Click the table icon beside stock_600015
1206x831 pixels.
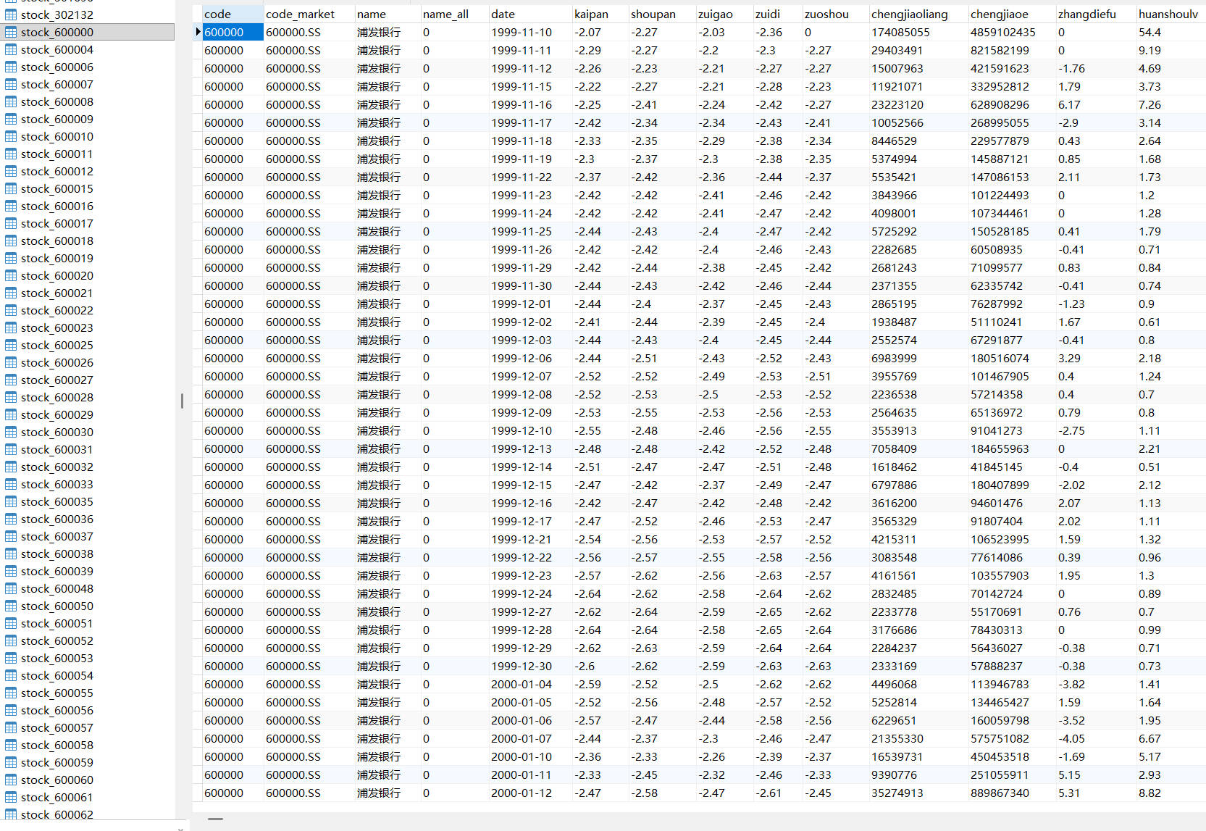tap(11, 188)
